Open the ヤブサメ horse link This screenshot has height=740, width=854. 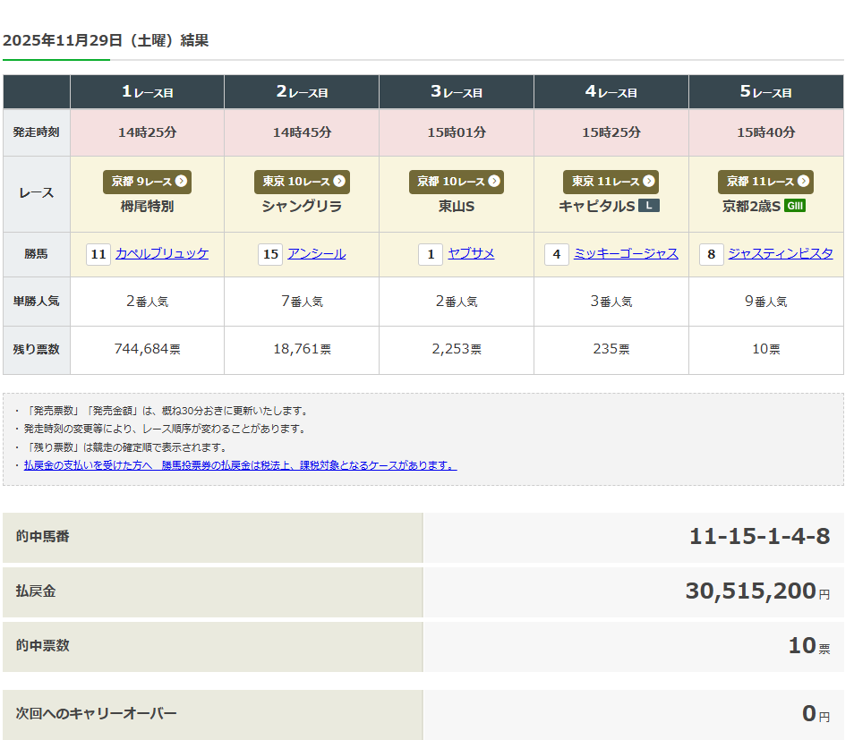tap(471, 254)
